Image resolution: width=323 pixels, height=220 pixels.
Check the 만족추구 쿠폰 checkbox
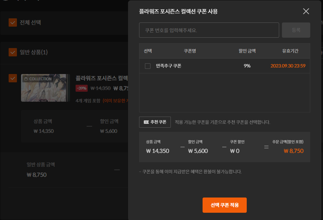click(x=148, y=66)
